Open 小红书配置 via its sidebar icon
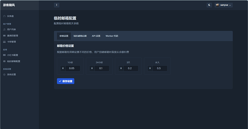The height and width of the screenshot is (129, 248). pyautogui.click(x=4, y=55)
